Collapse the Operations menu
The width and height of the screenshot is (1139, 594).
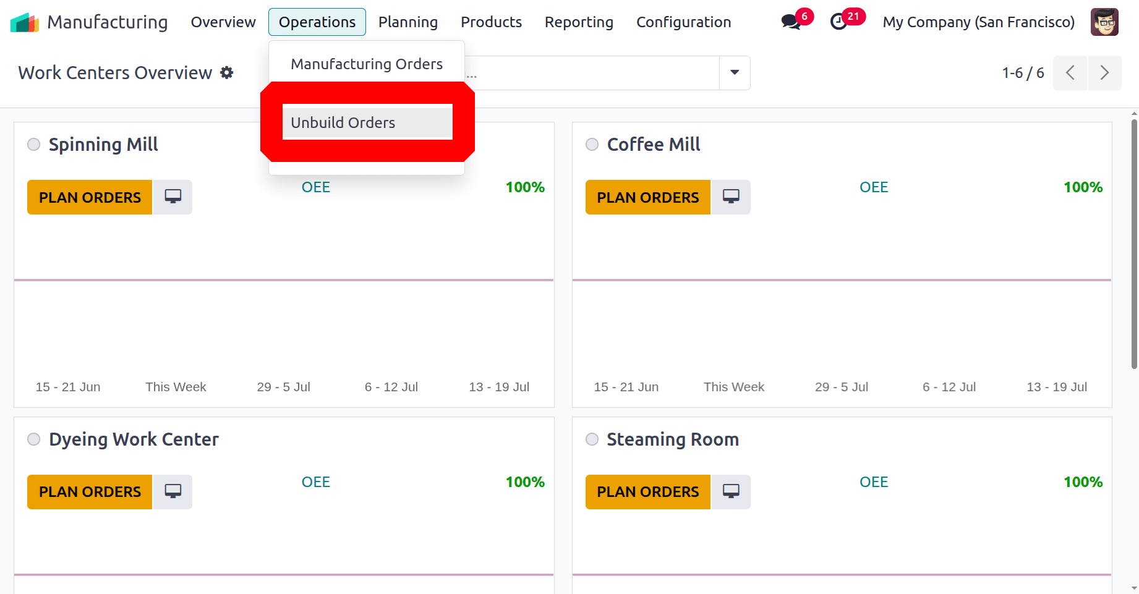click(317, 22)
